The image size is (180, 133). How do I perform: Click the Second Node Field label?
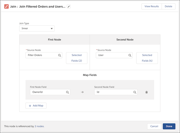(104, 87)
